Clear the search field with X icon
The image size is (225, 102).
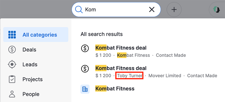pos(152,9)
